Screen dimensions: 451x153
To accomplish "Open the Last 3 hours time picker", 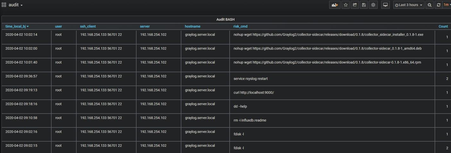I will click(409, 5).
